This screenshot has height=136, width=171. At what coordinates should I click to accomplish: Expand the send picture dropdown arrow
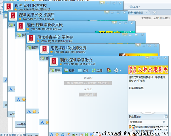pyautogui.click(x=77, y=135)
